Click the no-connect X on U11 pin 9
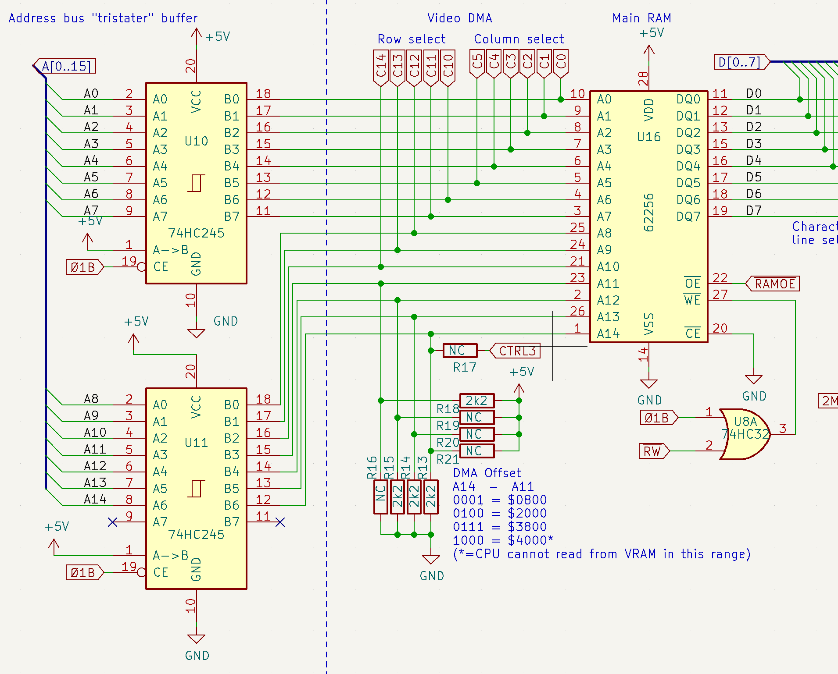This screenshot has height=674, width=838. coord(113,522)
